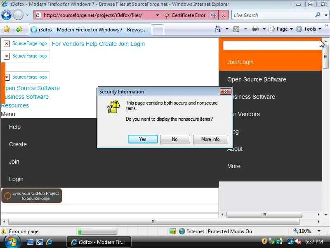Expand the zoom level dropdown arrow
Screen dimensions: 330x248
(319, 231)
